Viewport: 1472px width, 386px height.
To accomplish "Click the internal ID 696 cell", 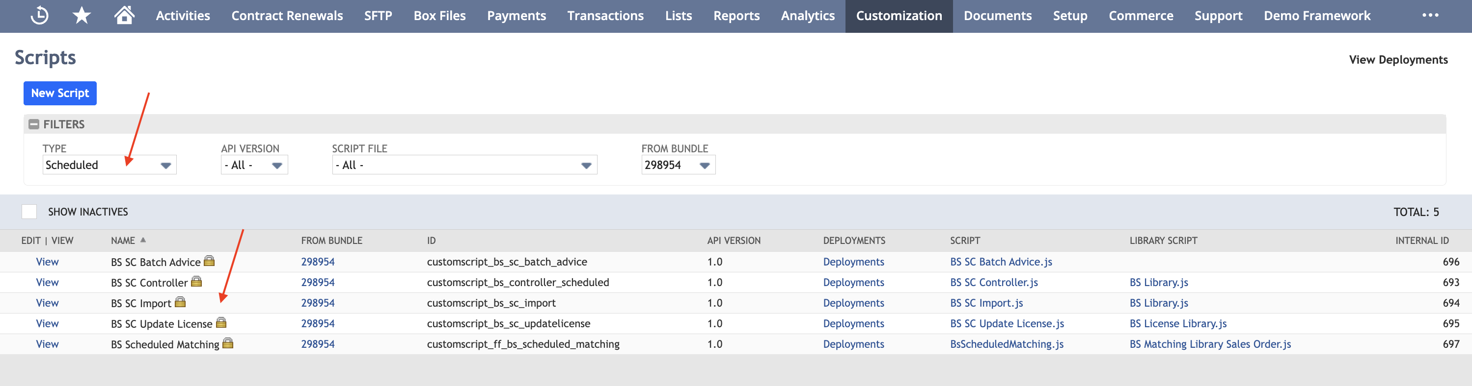I will [1450, 262].
